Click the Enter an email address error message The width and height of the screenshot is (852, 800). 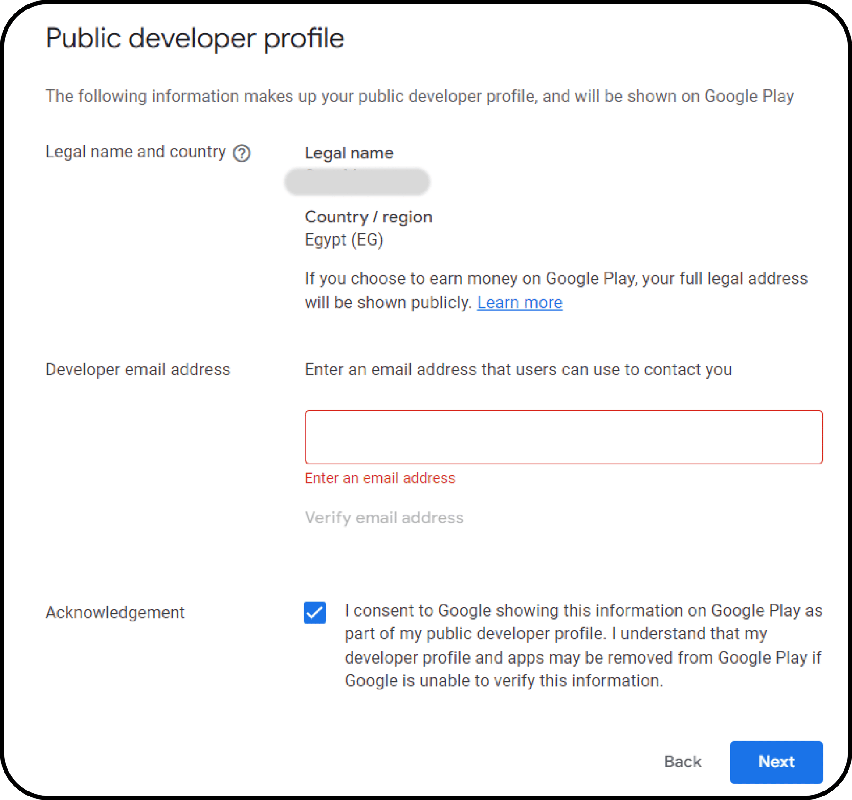pyautogui.click(x=380, y=478)
